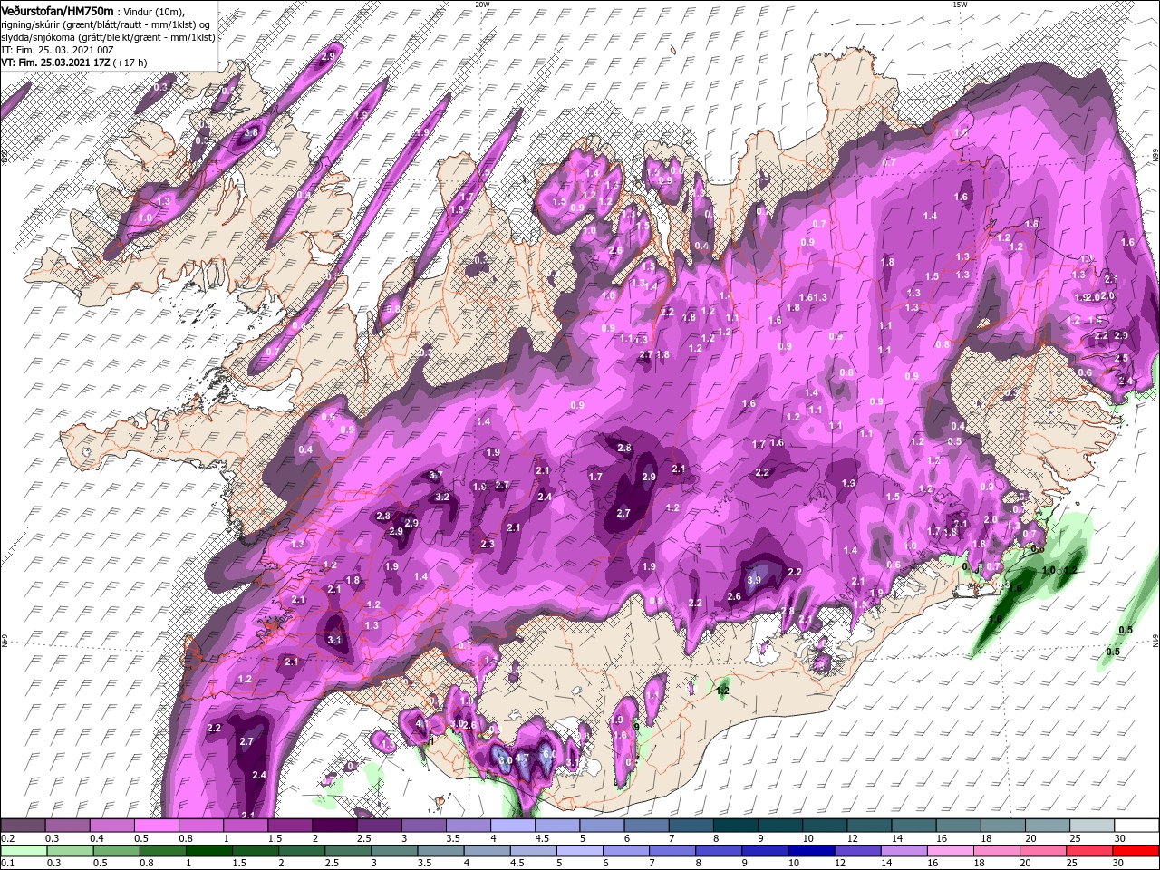Click the dark green swatch between 1 and 1.5

[x=209, y=850]
